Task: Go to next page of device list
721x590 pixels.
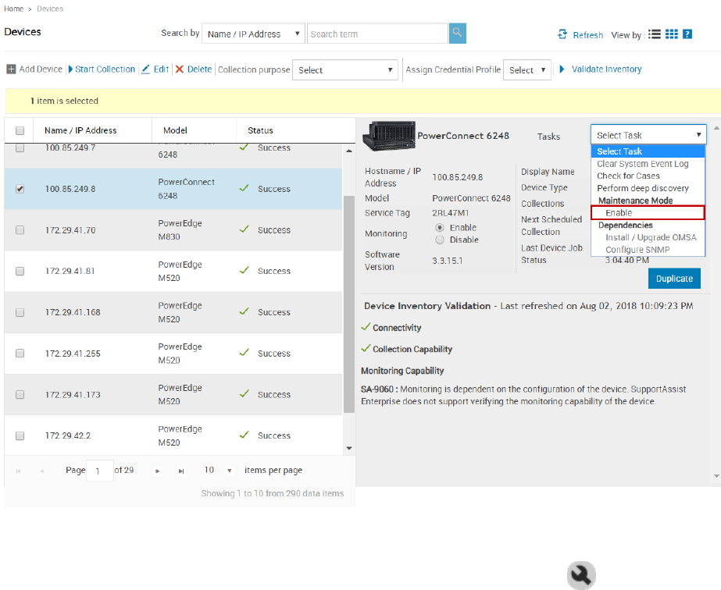Action: (157, 471)
